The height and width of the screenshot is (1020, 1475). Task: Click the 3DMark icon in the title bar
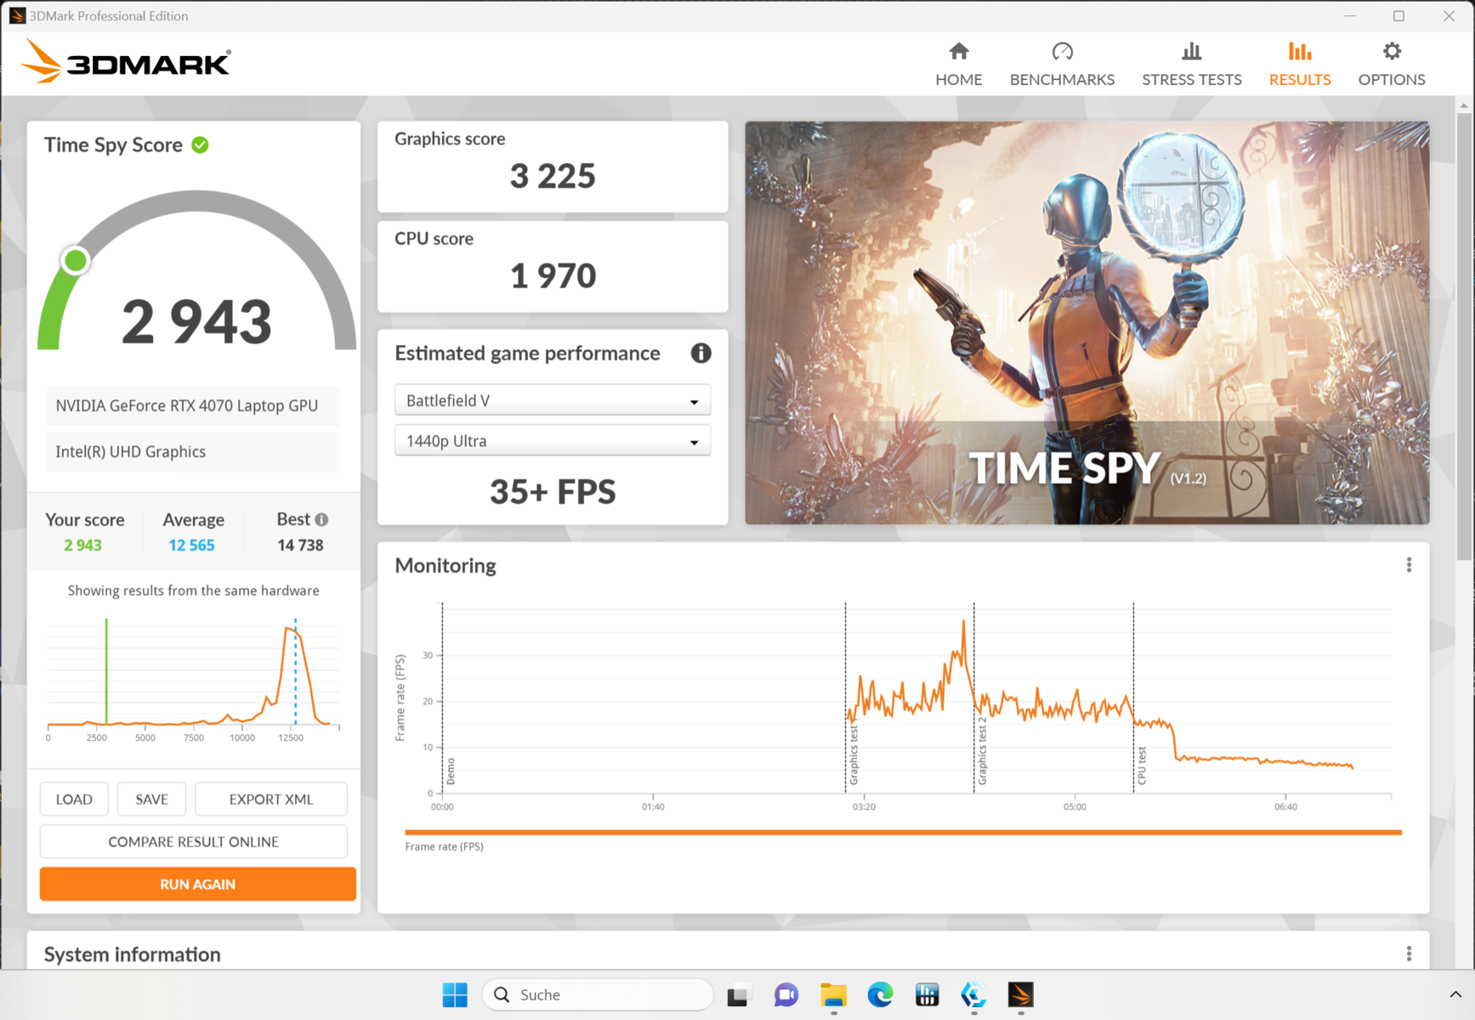click(x=17, y=15)
